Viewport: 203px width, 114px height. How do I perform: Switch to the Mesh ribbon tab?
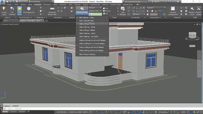click(30, 4)
